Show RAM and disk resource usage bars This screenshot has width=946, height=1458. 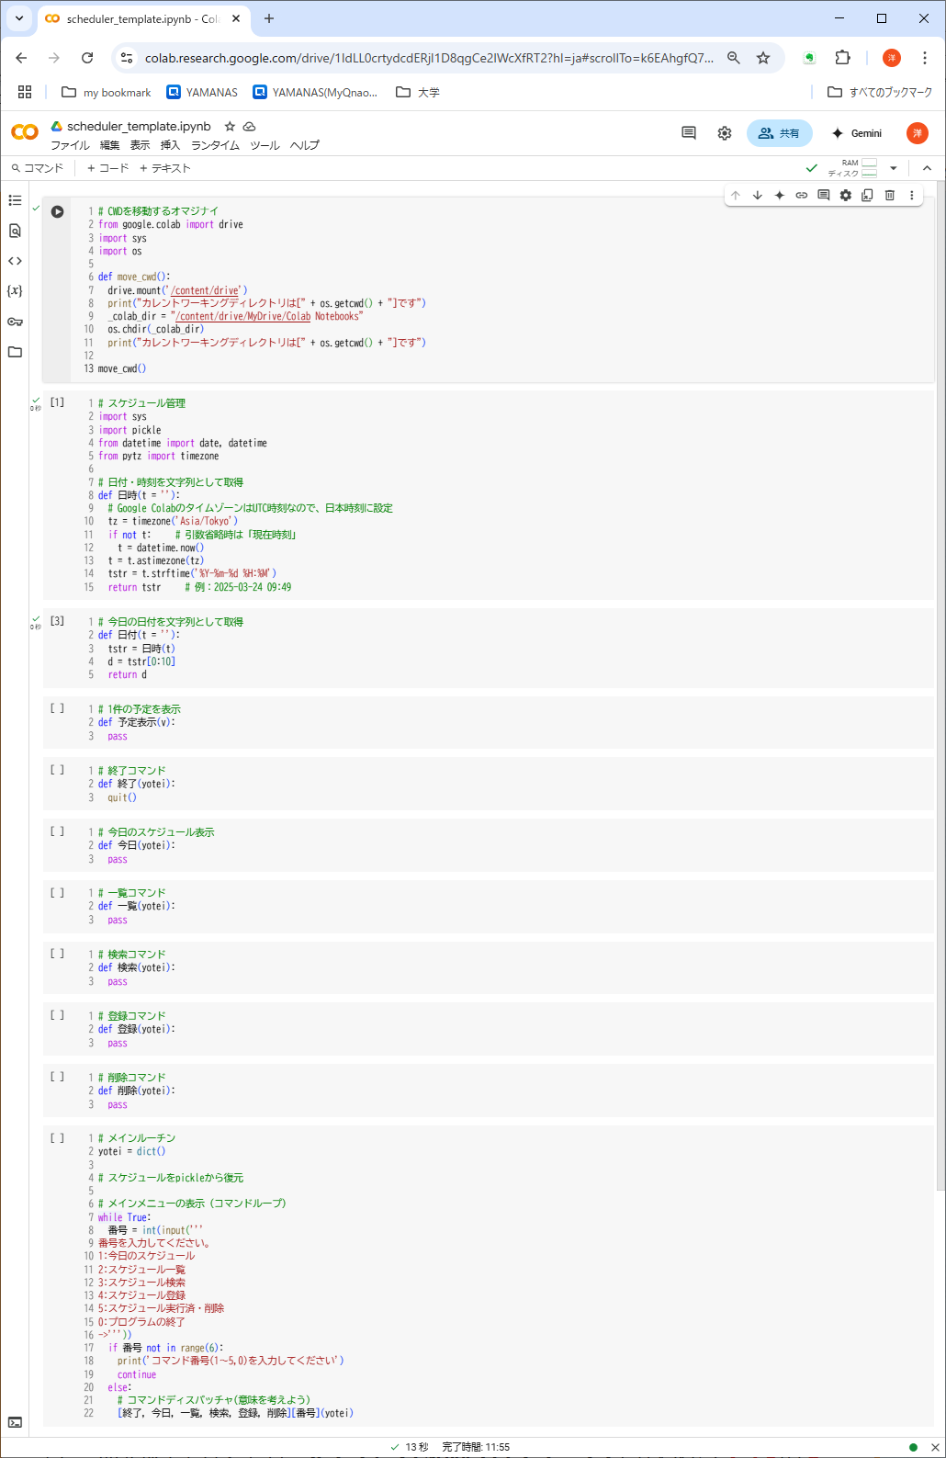(x=852, y=168)
